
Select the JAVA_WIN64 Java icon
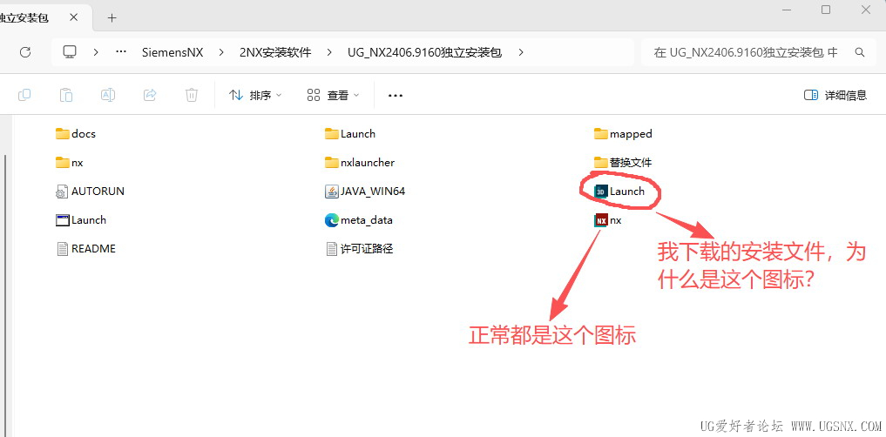(x=332, y=192)
